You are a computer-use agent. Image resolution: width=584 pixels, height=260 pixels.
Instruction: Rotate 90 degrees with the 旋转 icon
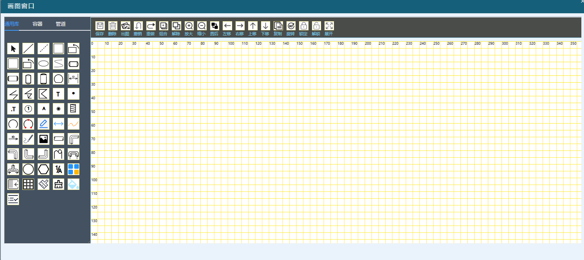point(291,26)
